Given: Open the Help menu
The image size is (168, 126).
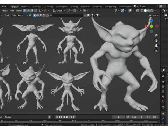Looking at the screenshot, I should coord(4,6).
